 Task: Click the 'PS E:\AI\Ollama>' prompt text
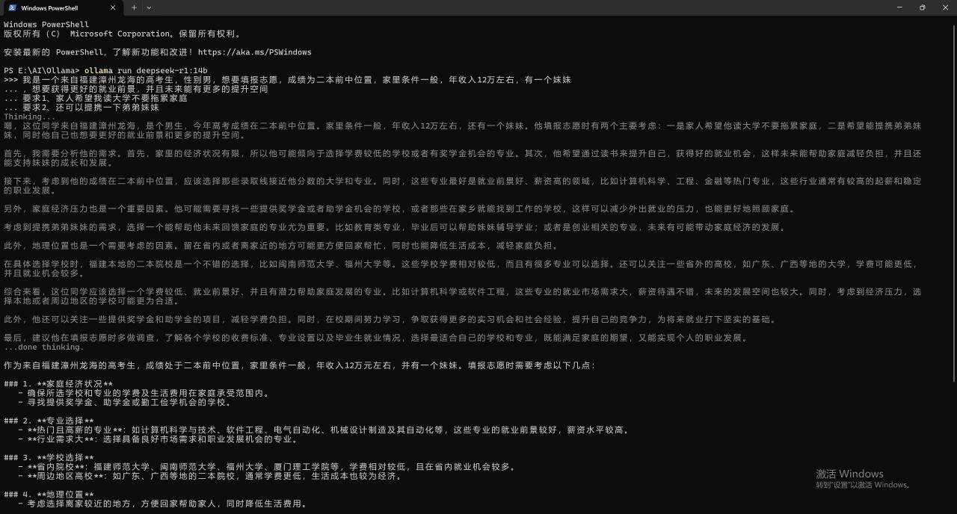click(x=42, y=70)
